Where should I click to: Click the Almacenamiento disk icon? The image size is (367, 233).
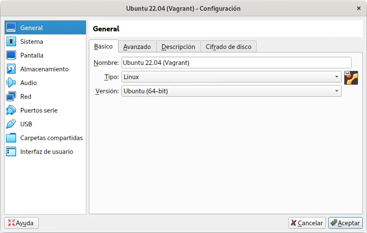pyautogui.click(x=11, y=69)
